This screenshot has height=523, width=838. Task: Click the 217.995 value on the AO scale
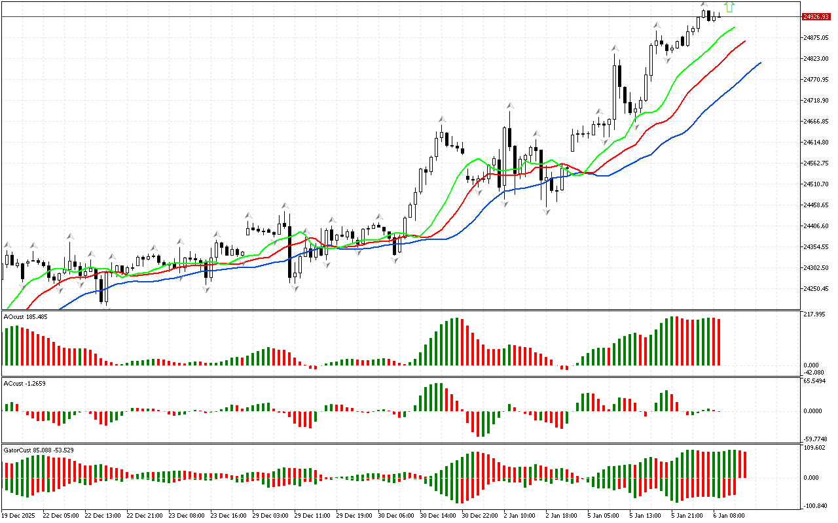click(x=814, y=314)
